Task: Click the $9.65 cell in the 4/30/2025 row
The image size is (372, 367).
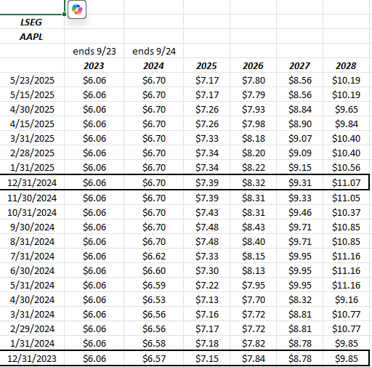Action: click(346, 109)
